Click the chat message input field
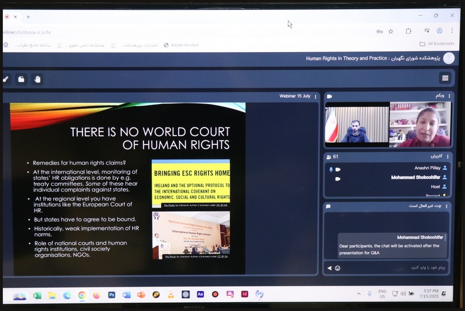Image resolution: width=465 pixels, height=311 pixels. 392,268
